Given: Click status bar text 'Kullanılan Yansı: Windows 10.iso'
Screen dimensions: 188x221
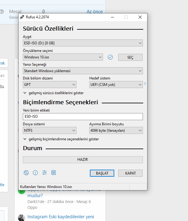Looking at the screenshot, I should click(46, 187).
